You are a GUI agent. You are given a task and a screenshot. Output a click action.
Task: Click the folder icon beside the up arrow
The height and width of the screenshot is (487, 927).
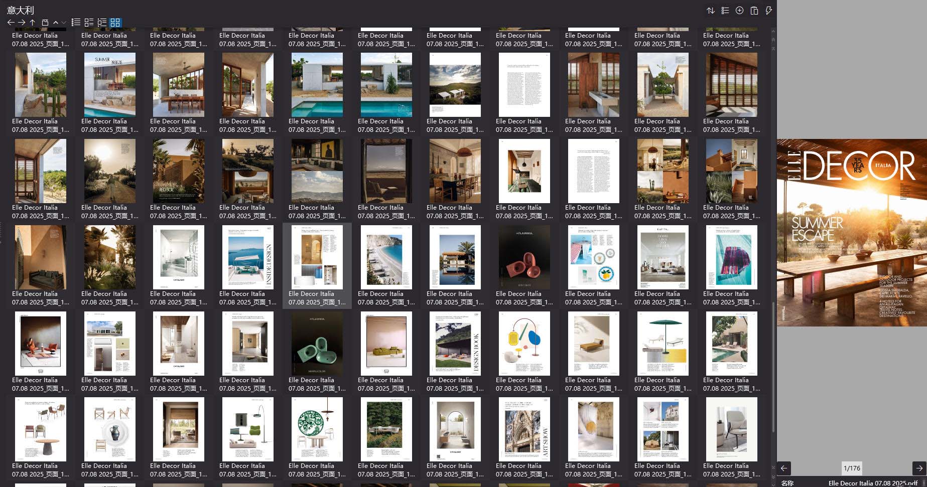click(45, 23)
